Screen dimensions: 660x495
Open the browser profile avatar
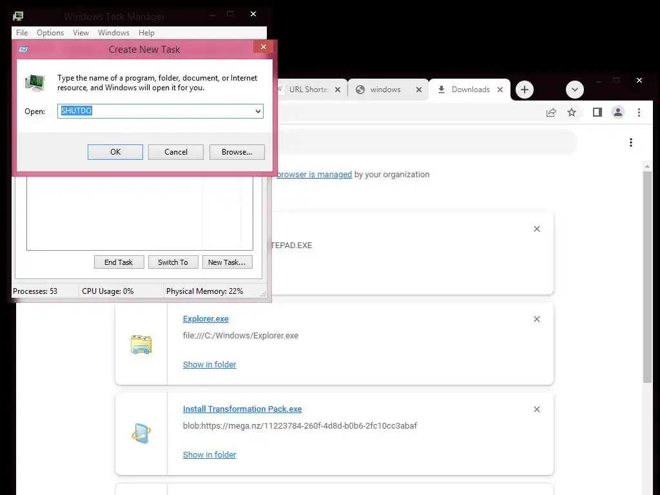pyautogui.click(x=618, y=112)
